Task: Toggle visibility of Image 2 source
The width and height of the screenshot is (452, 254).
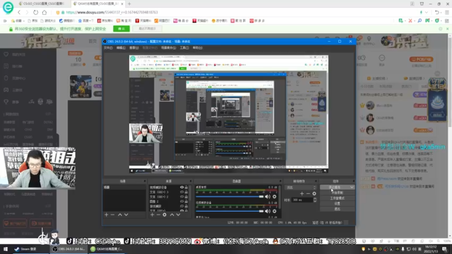Action: tap(182, 202)
